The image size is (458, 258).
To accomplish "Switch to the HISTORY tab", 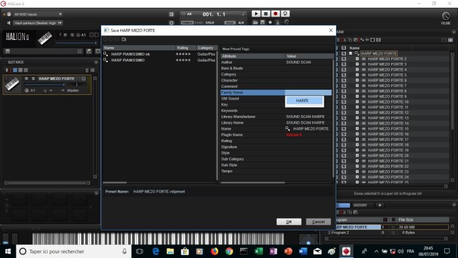I will [x=360, y=205].
